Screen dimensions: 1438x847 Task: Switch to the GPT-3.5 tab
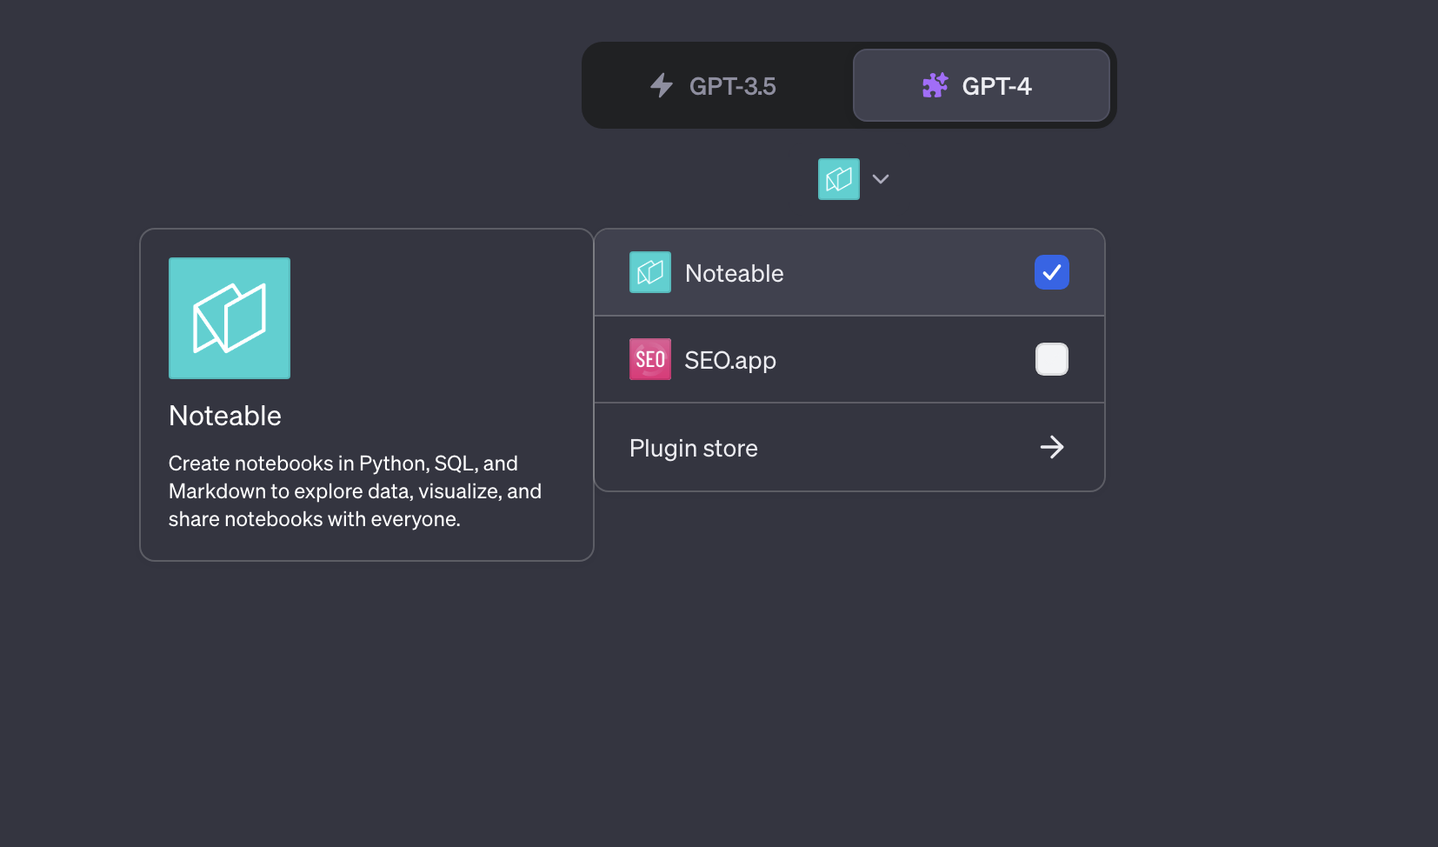[x=713, y=85]
